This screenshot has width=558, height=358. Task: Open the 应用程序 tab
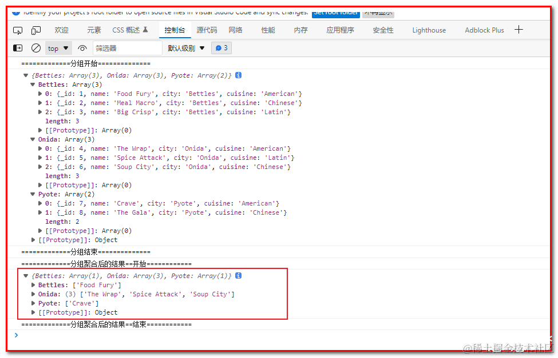coord(340,30)
